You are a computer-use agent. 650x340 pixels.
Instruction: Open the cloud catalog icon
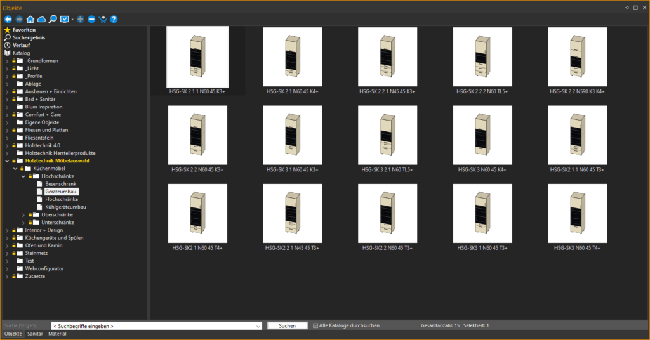click(x=41, y=20)
